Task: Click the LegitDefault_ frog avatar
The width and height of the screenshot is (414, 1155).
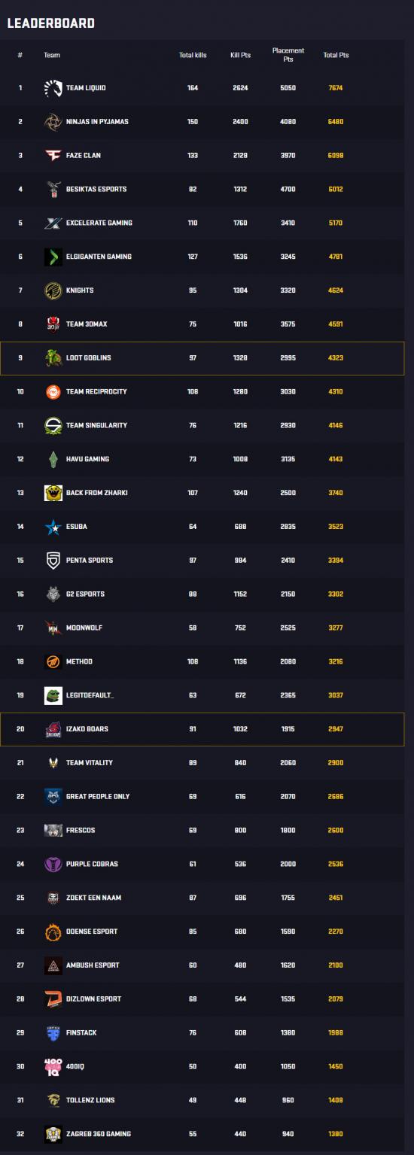Action: [x=53, y=695]
